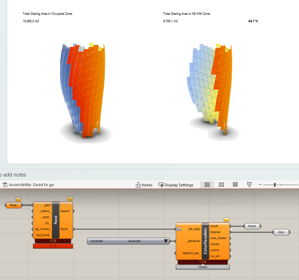Open Display Settings options
This screenshot has height=280, width=299.
176,185
